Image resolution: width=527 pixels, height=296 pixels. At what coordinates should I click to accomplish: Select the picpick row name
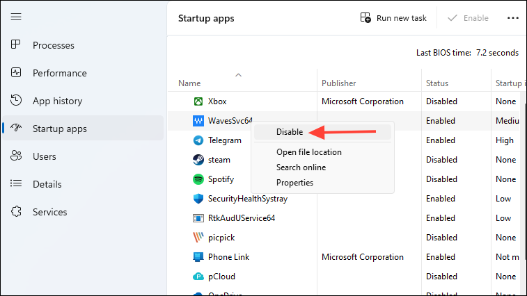coord(221,238)
